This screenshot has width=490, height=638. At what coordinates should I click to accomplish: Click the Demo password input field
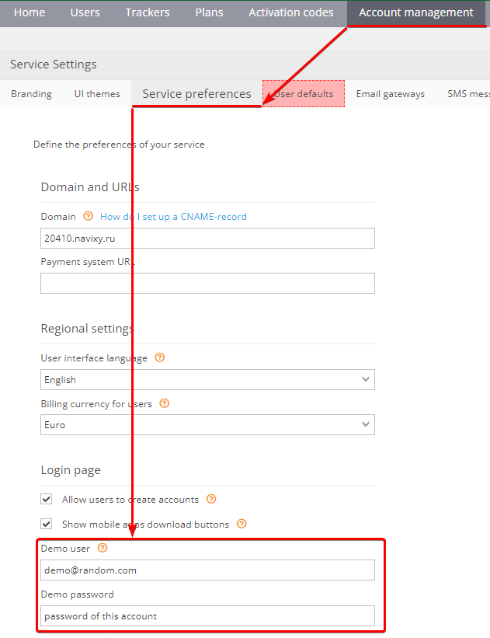point(207,616)
